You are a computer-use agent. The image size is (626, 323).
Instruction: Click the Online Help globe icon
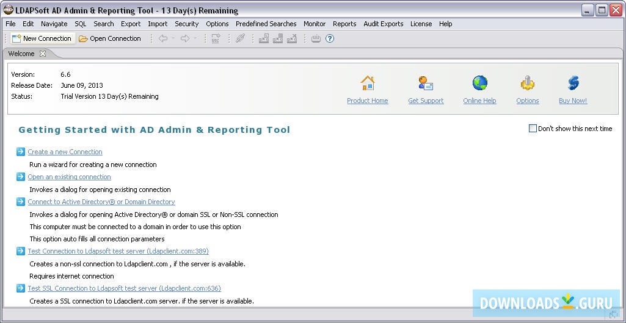coord(480,83)
